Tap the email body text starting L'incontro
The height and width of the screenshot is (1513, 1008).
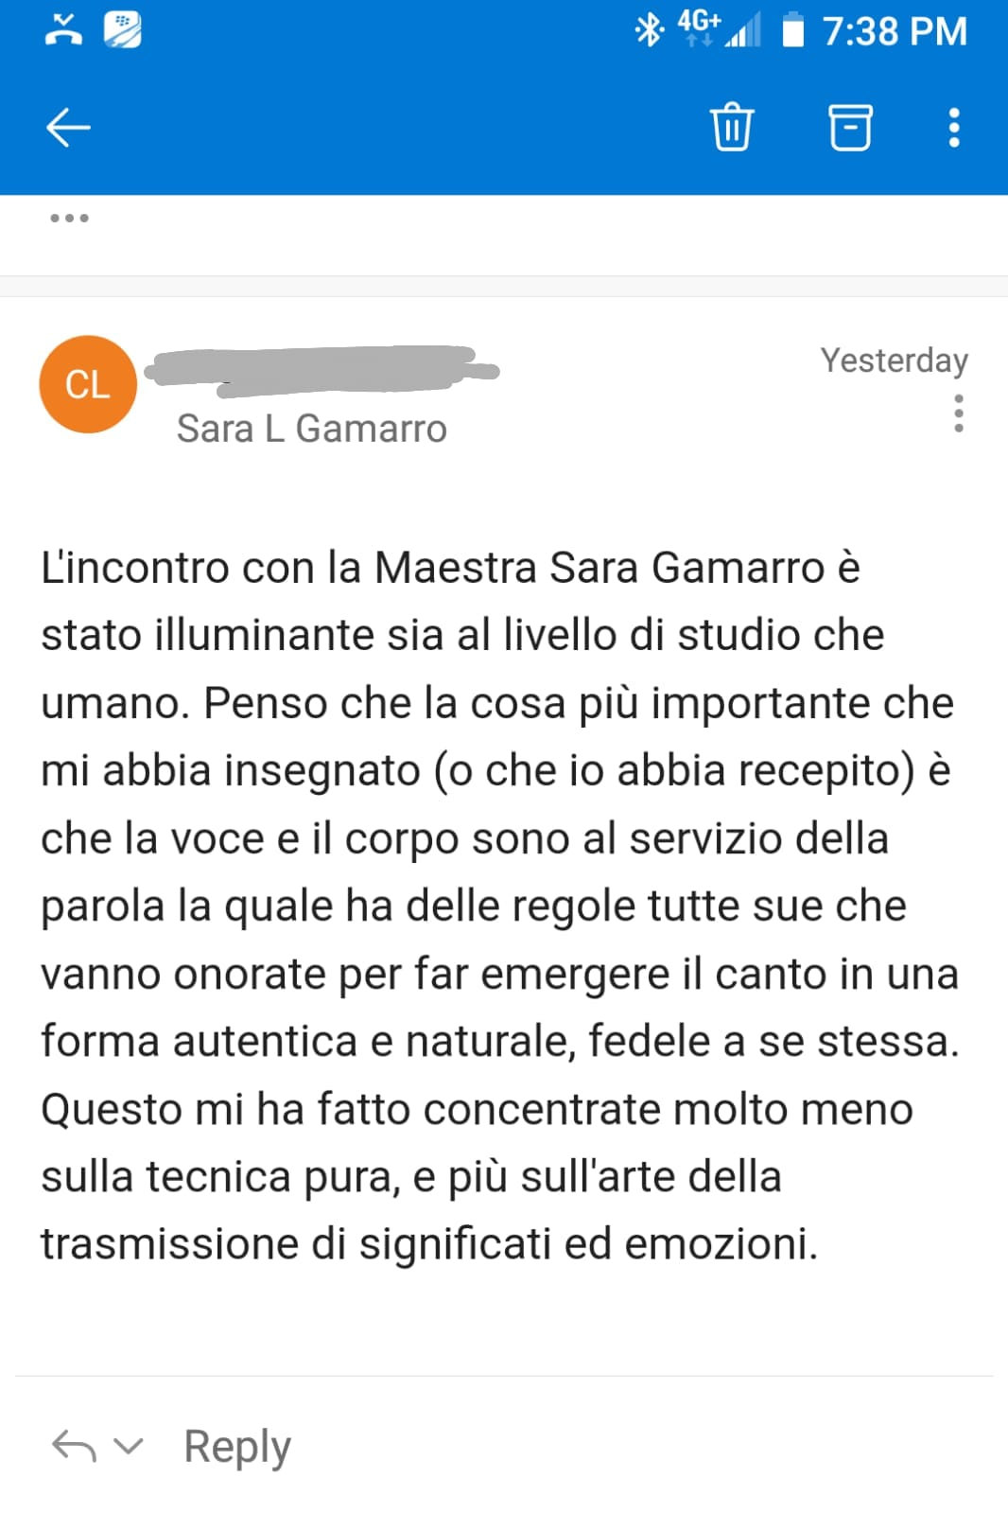tap(499, 906)
